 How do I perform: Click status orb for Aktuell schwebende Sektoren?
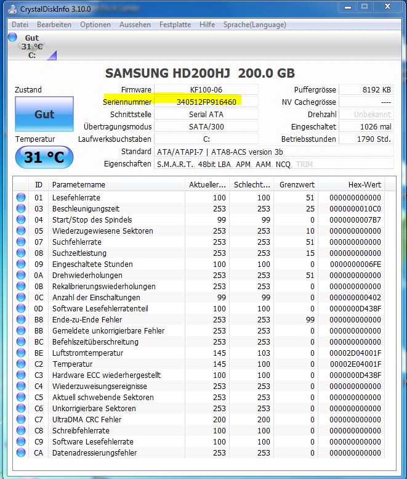click(21, 397)
